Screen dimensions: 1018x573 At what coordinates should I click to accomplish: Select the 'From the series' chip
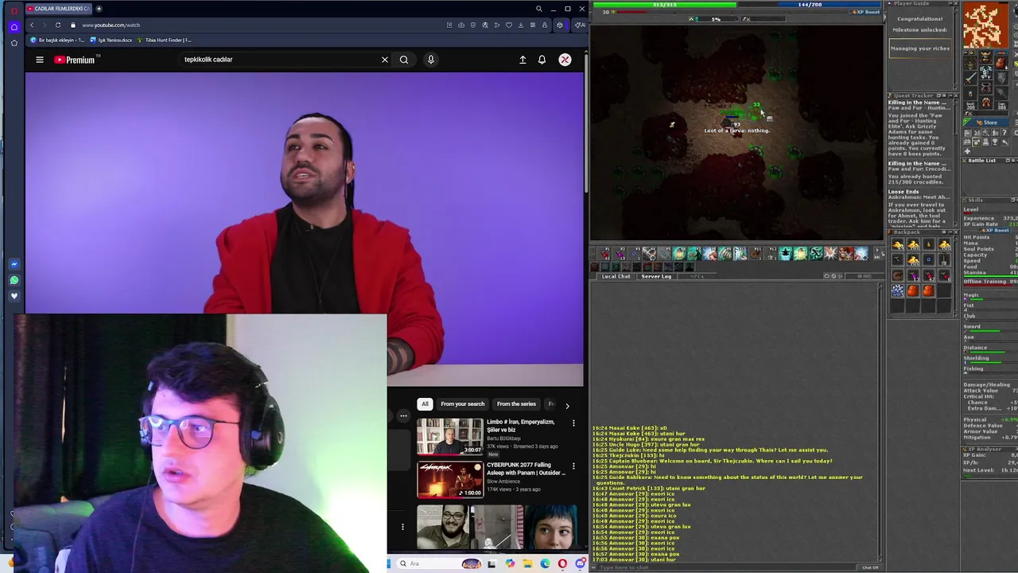coord(516,404)
